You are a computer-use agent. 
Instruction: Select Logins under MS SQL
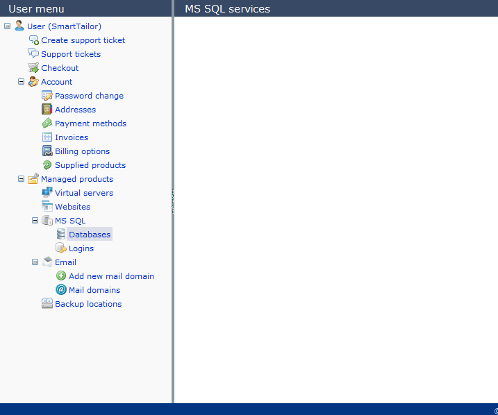tap(81, 248)
